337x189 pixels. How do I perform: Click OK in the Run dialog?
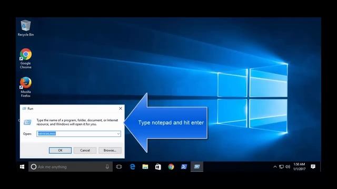pyautogui.click(x=60, y=151)
